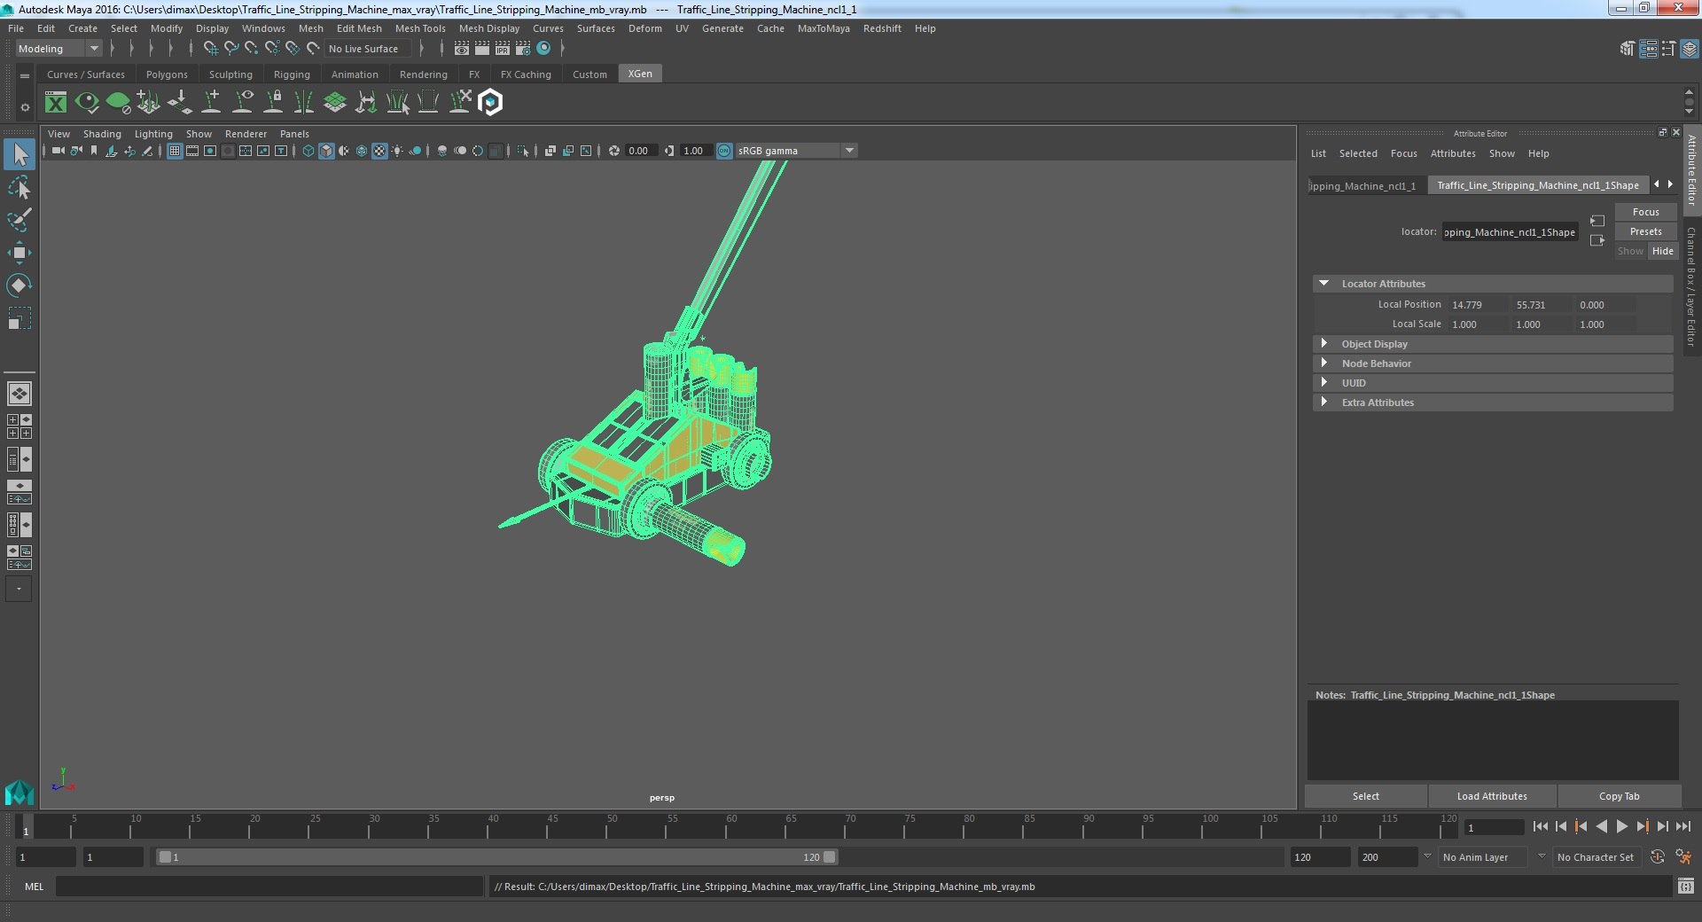Select the arrow Select tool

pyautogui.click(x=20, y=154)
